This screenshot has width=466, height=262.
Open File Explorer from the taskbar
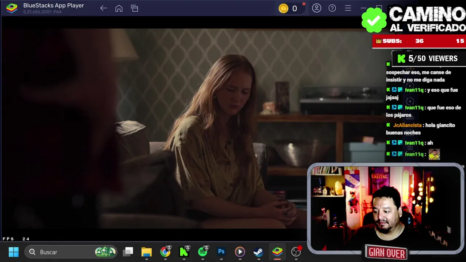(146, 252)
